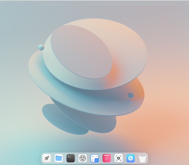Click empty desktop just above the dock
This screenshot has width=189, height=165.
pyautogui.click(x=94, y=146)
